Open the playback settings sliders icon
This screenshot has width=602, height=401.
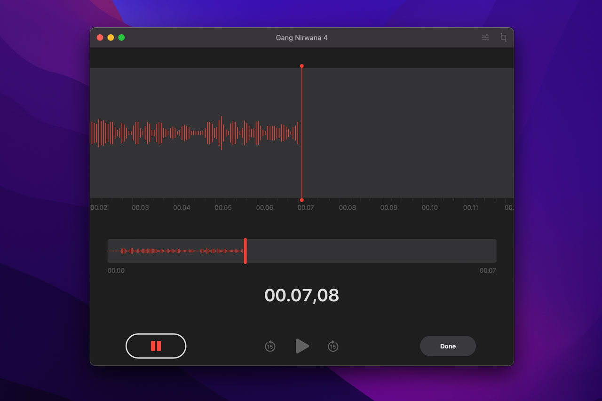[485, 38]
